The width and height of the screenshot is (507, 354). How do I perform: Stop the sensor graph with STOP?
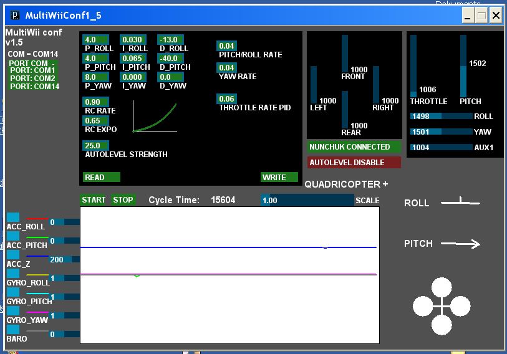click(123, 200)
